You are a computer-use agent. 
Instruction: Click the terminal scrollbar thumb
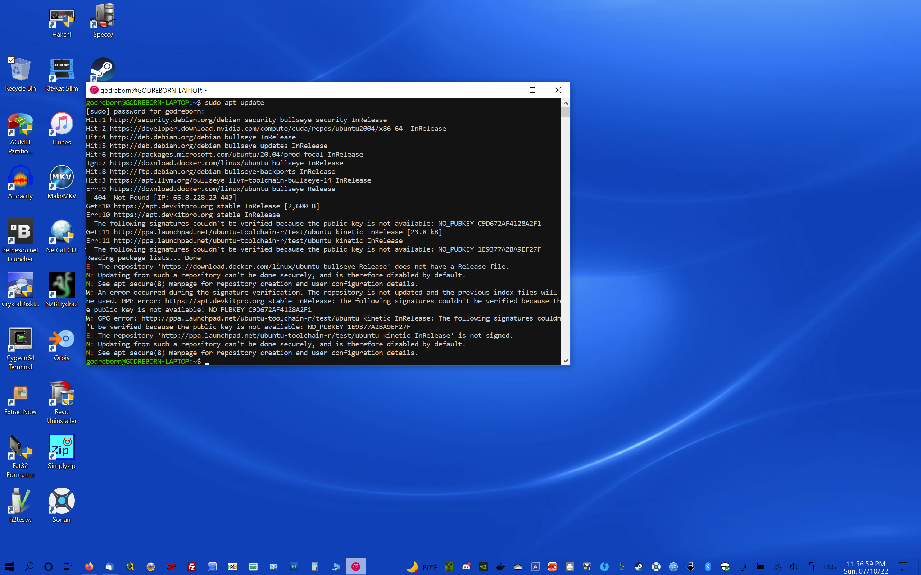point(566,112)
